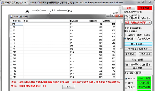
Task: Click the (-4) edge label in the topology graph
Action: [39, 10]
